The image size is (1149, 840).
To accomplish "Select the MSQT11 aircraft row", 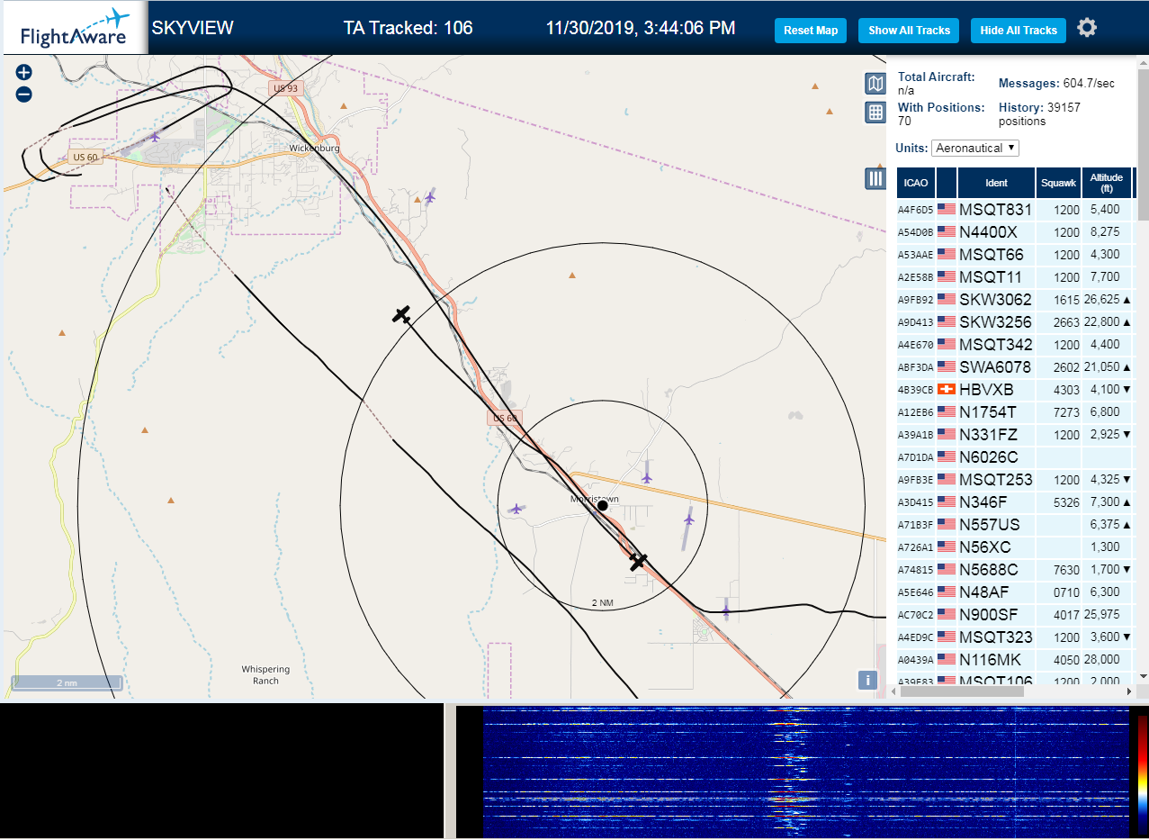I will [x=1016, y=277].
